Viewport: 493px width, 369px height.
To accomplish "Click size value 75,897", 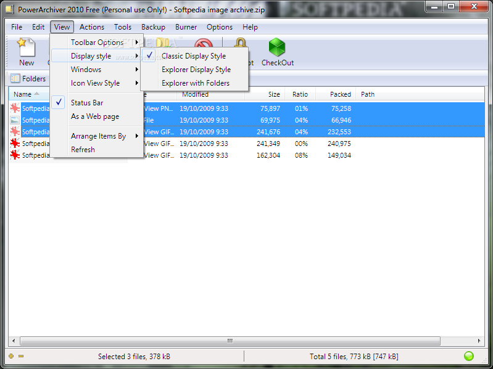I will (x=270, y=108).
